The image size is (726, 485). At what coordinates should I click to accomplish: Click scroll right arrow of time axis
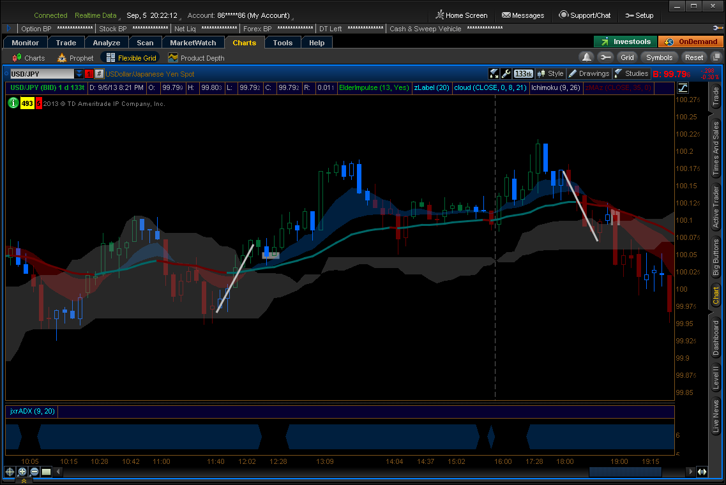click(x=690, y=472)
